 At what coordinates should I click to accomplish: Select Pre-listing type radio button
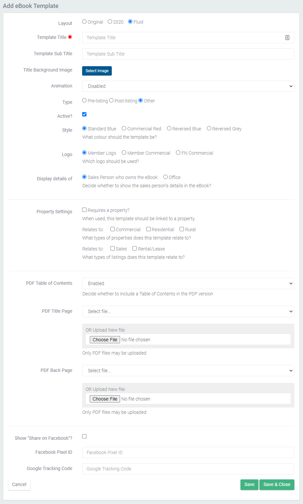click(84, 100)
